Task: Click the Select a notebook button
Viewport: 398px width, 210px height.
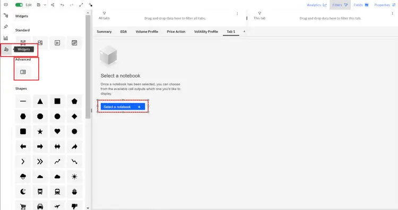Action: 123,107
